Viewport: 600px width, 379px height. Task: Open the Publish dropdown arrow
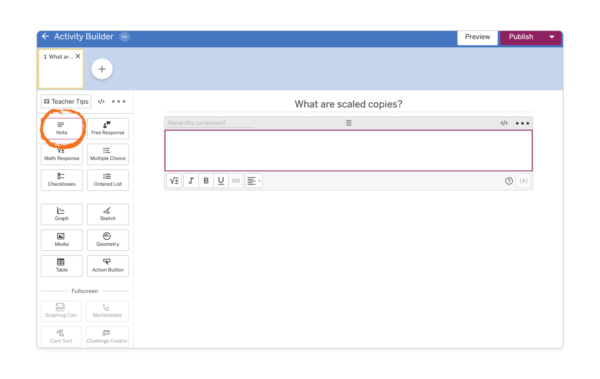pos(552,37)
